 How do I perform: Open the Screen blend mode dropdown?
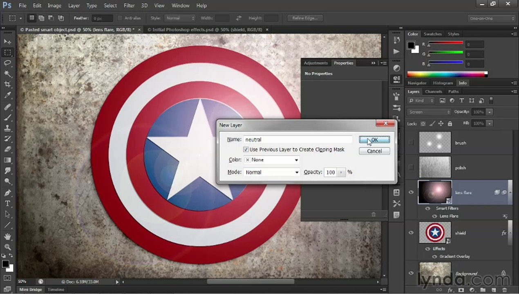click(x=429, y=112)
